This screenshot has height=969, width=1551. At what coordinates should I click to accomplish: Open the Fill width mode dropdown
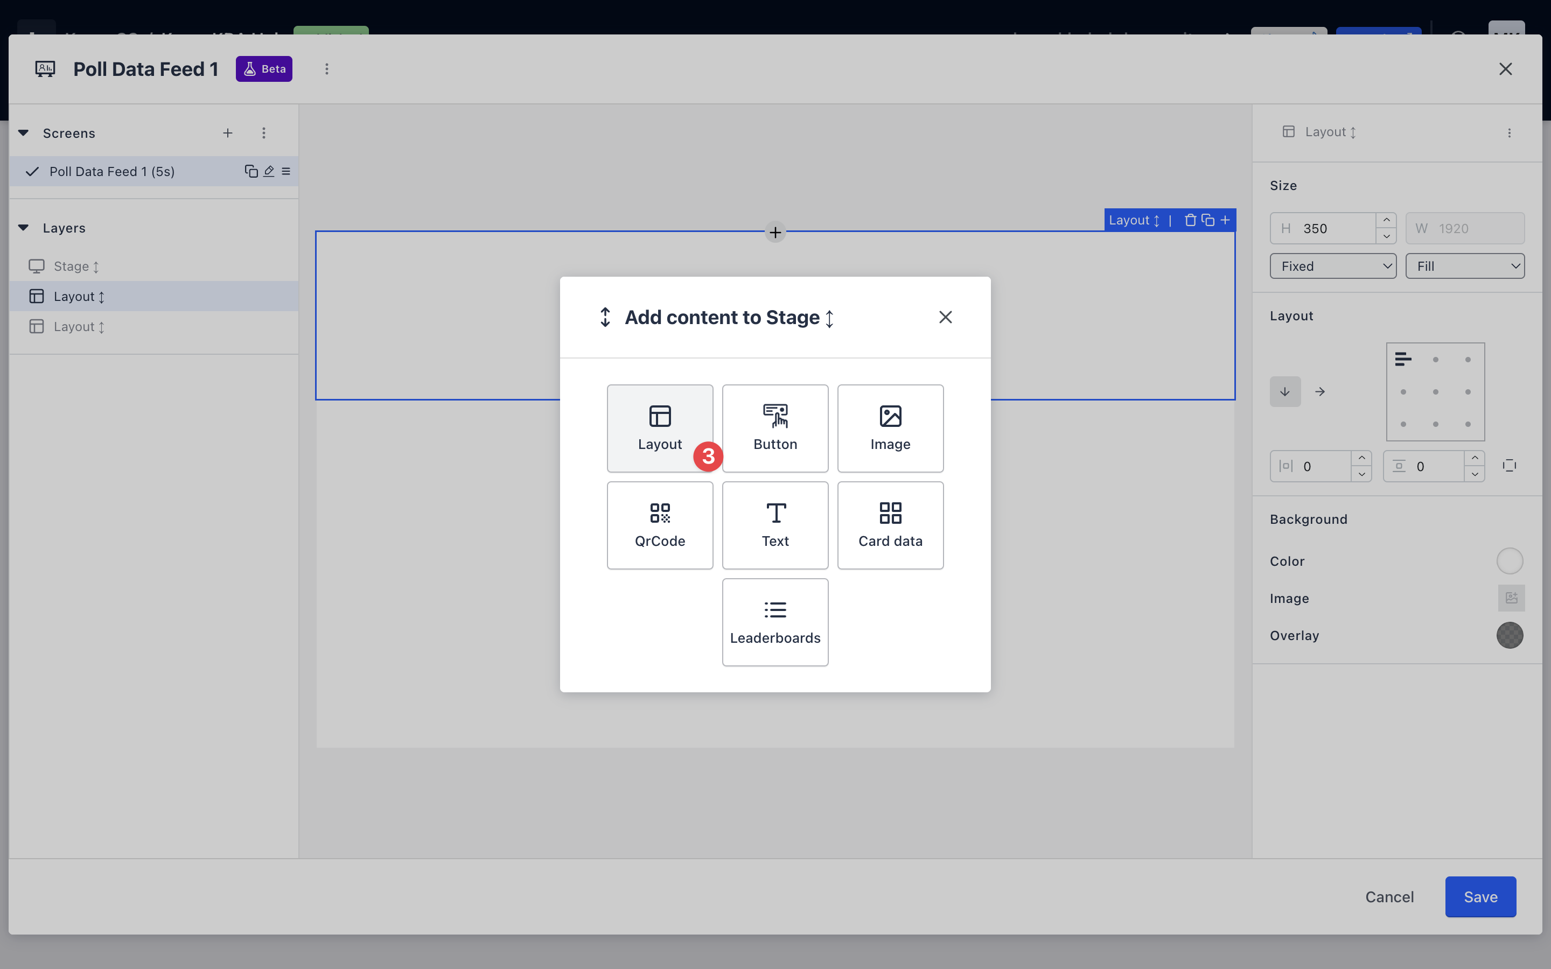click(x=1464, y=266)
